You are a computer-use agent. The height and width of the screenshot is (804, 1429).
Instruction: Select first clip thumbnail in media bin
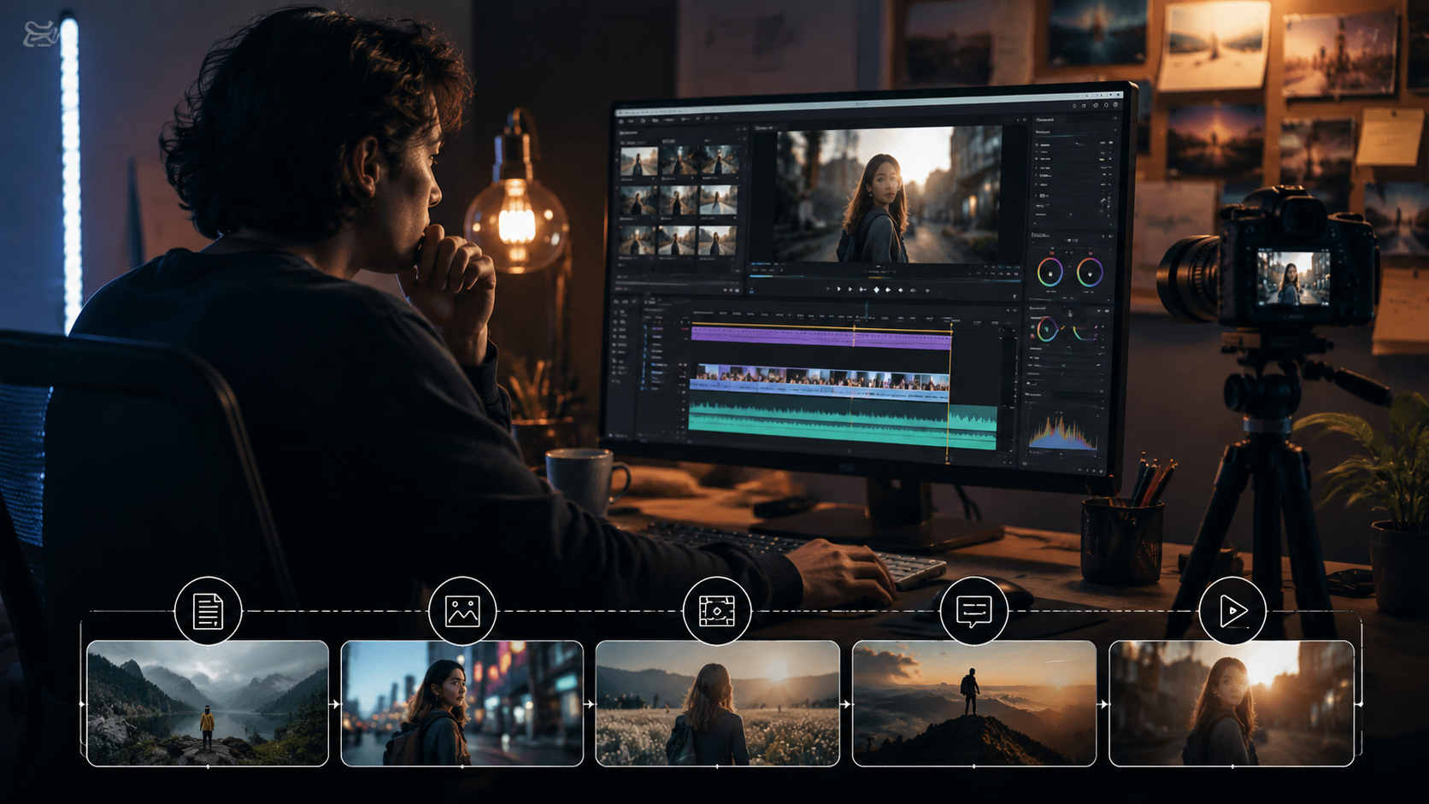638,162
